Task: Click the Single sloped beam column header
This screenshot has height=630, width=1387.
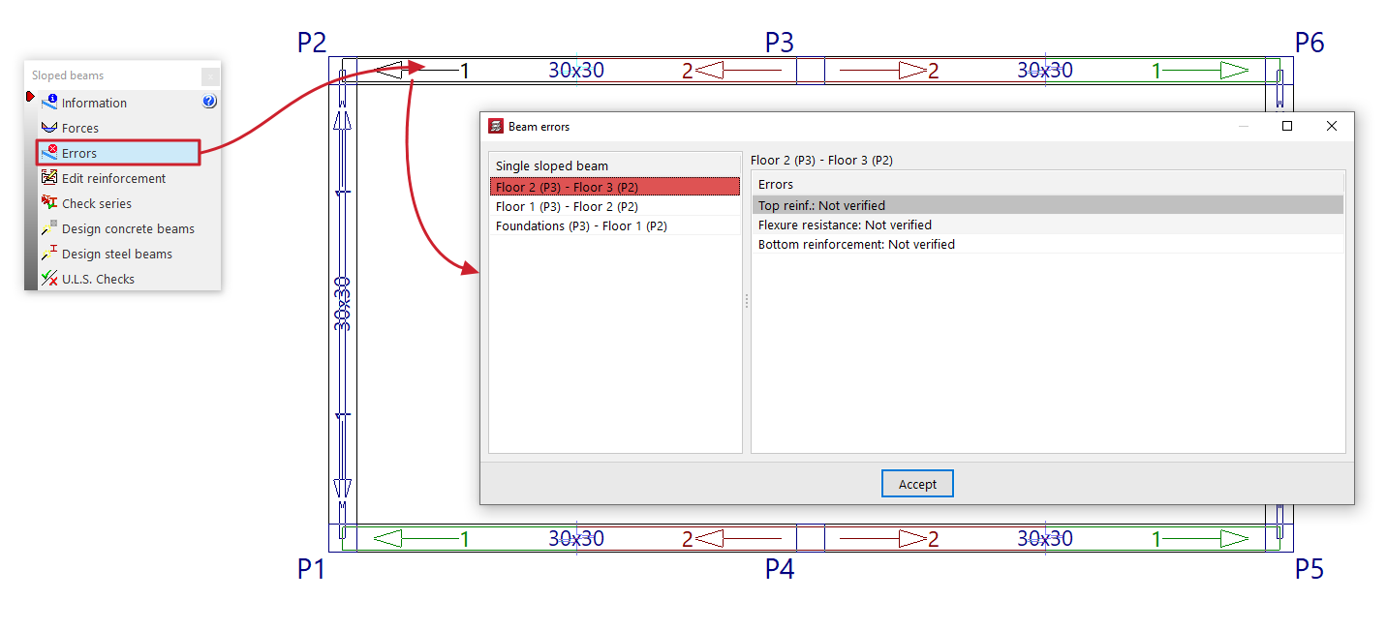Action: (x=615, y=165)
